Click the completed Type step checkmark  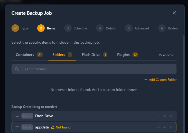[15, 28]
